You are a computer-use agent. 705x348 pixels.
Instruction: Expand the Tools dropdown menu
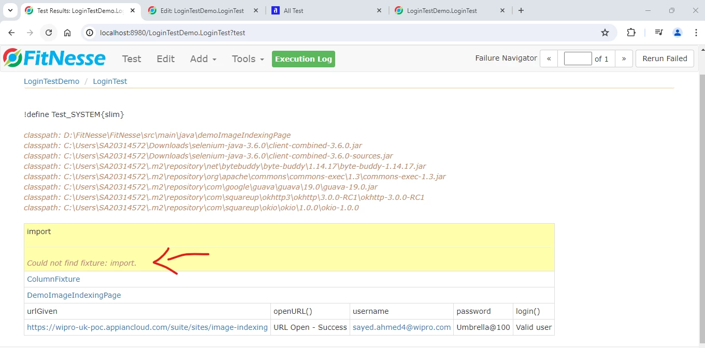[248, 59]
